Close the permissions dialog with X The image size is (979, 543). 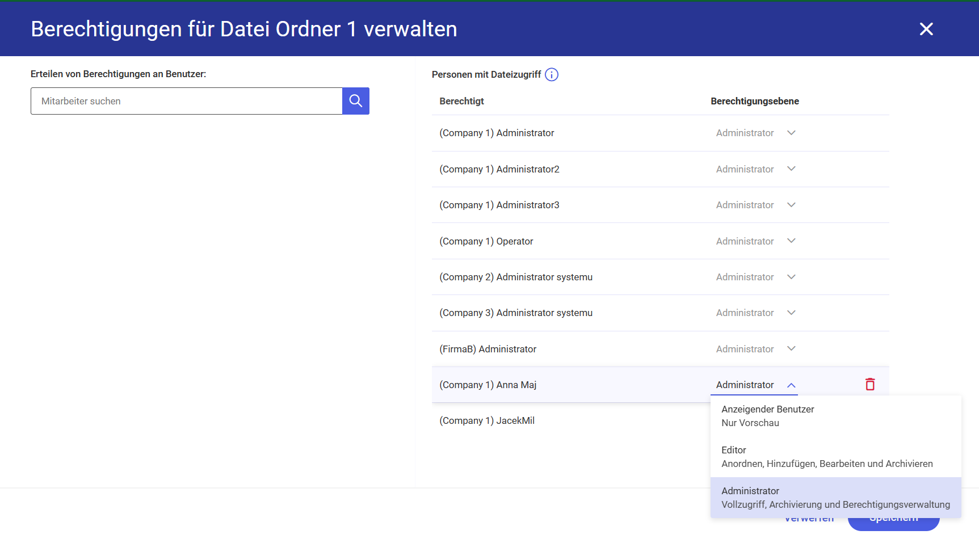pos(926,29)
